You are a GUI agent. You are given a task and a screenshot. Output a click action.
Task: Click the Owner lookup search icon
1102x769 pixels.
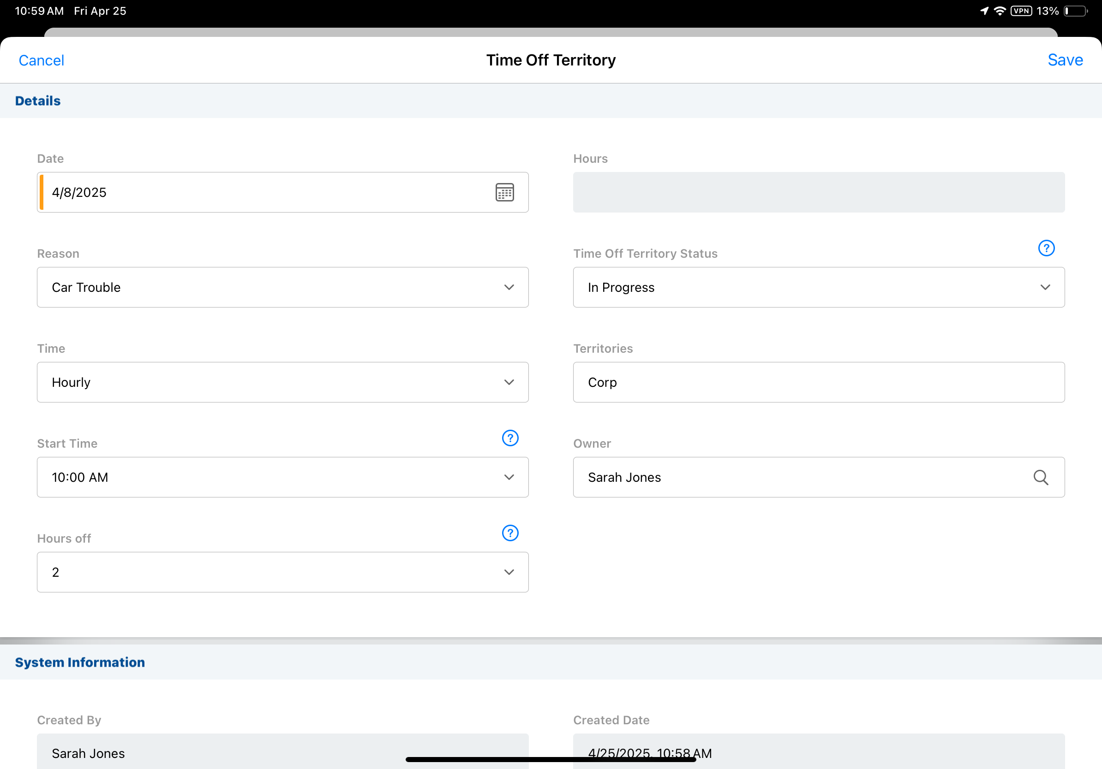click(1040, 477)
